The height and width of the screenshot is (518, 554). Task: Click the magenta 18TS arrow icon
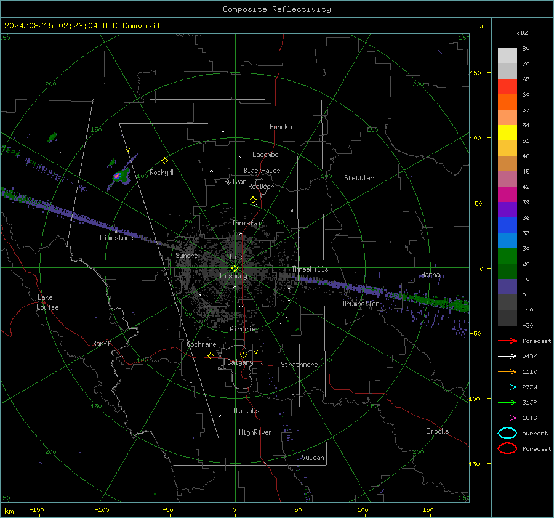coord(507,418)
